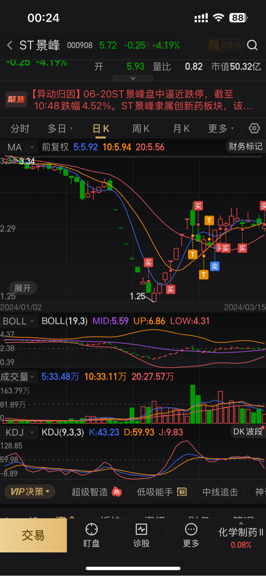This screenshot has width=266, height=576.
Task: Select the 超级智造 strategy chip
Action: tap(96, 492)
